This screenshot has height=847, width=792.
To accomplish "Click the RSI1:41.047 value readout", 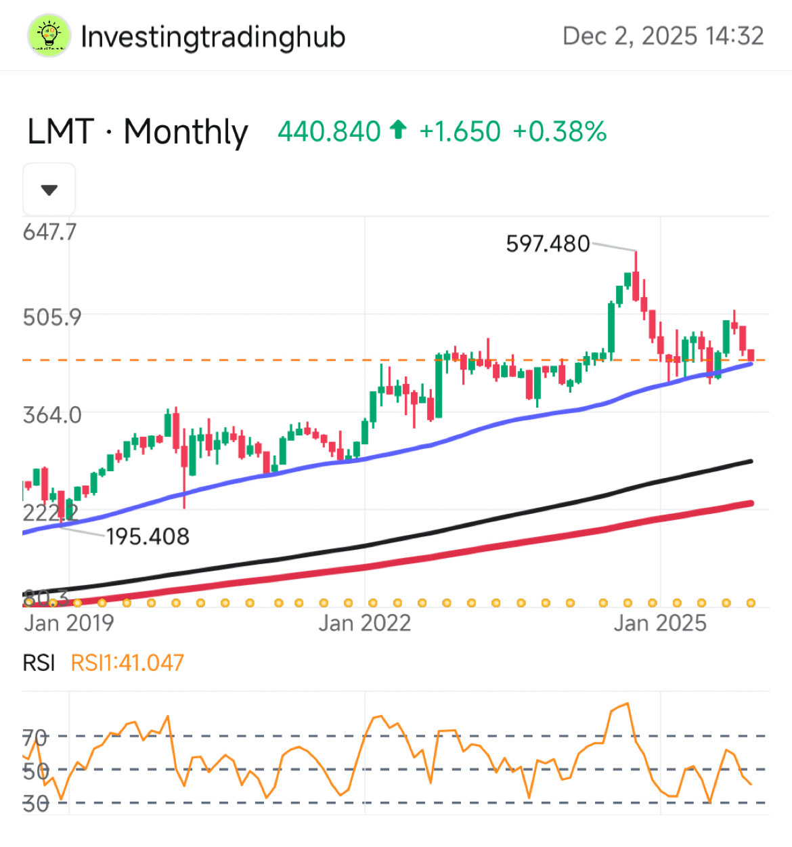I will click(127, 663).
